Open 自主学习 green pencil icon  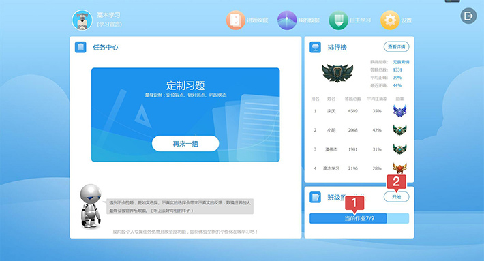click(x=338, y=20)
